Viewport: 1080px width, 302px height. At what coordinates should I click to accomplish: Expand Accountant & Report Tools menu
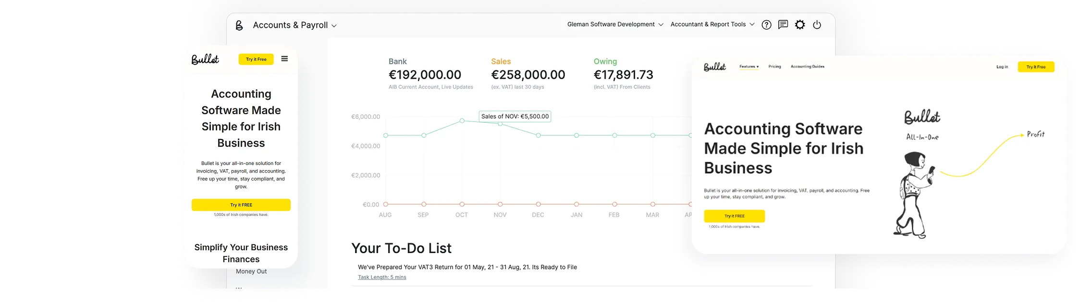pos(712,24)
